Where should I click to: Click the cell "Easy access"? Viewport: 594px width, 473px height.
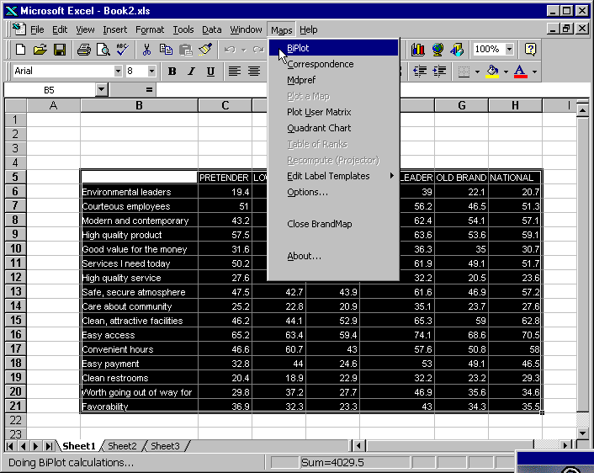point(139,335)
